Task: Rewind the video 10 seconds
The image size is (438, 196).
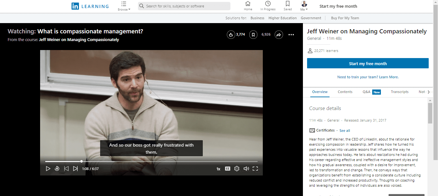Action: (x=57, y=168)
